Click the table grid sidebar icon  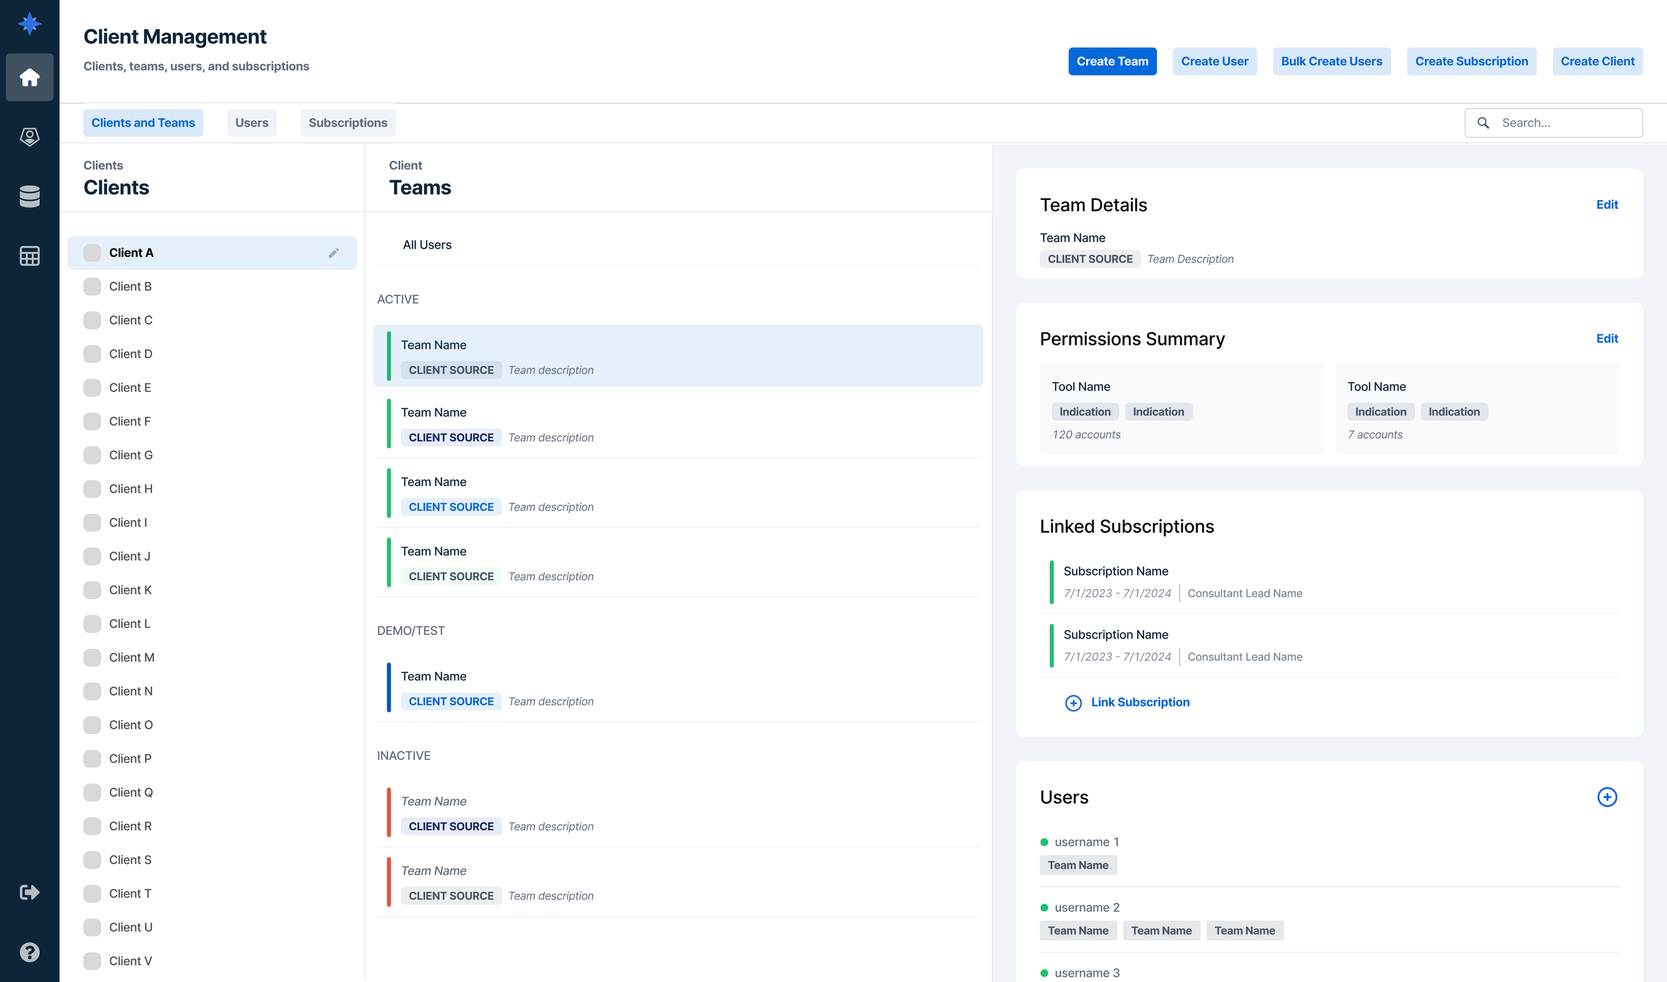[29, 256]
